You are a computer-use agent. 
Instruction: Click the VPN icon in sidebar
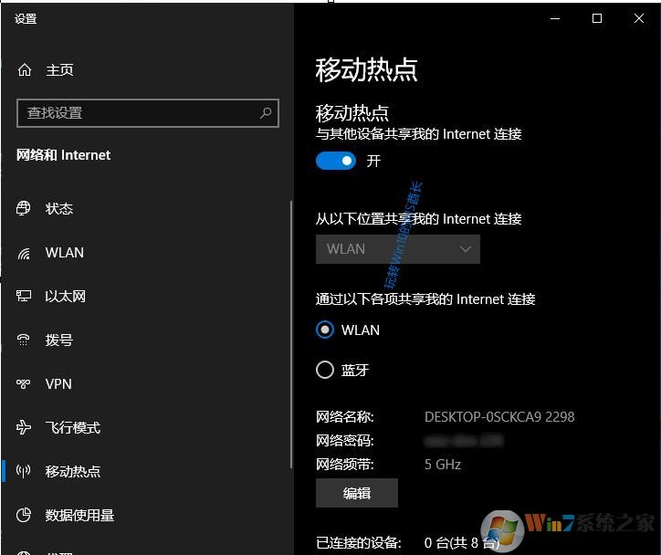[24, 383]
